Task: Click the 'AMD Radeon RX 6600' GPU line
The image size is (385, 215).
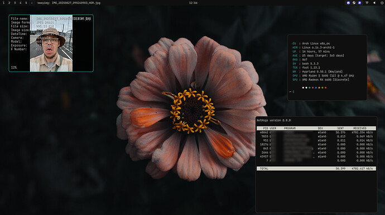Action: [x=325, y=80]
